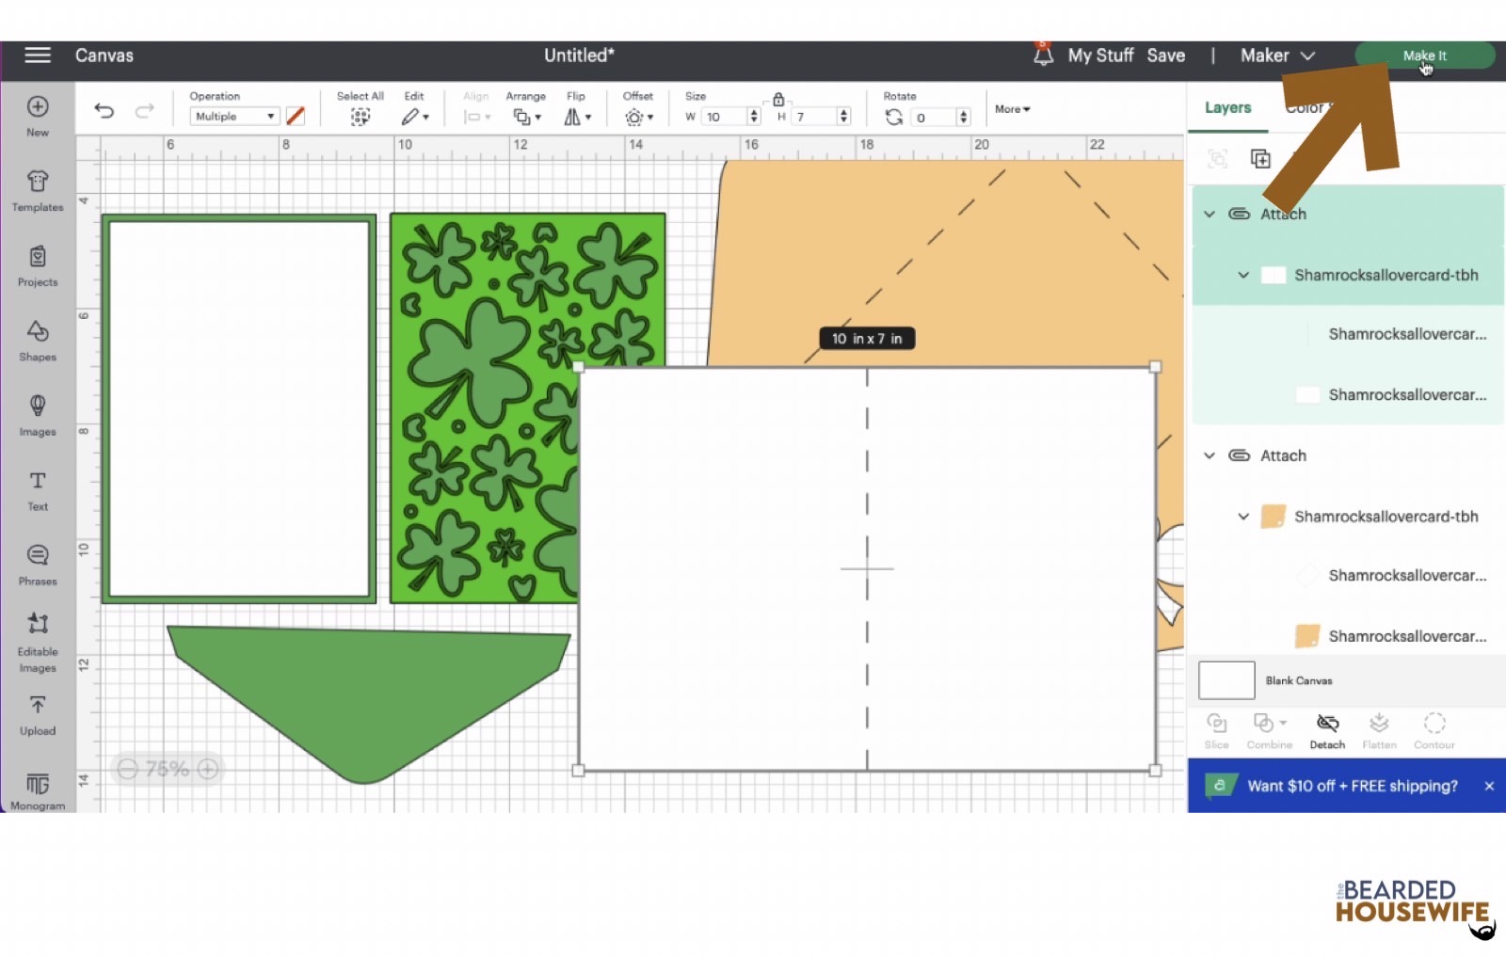Image resolution: width=1506 pixels, height=957 pixels.
Task: Switch to the Layers tab
Action: click(1227, 108)
